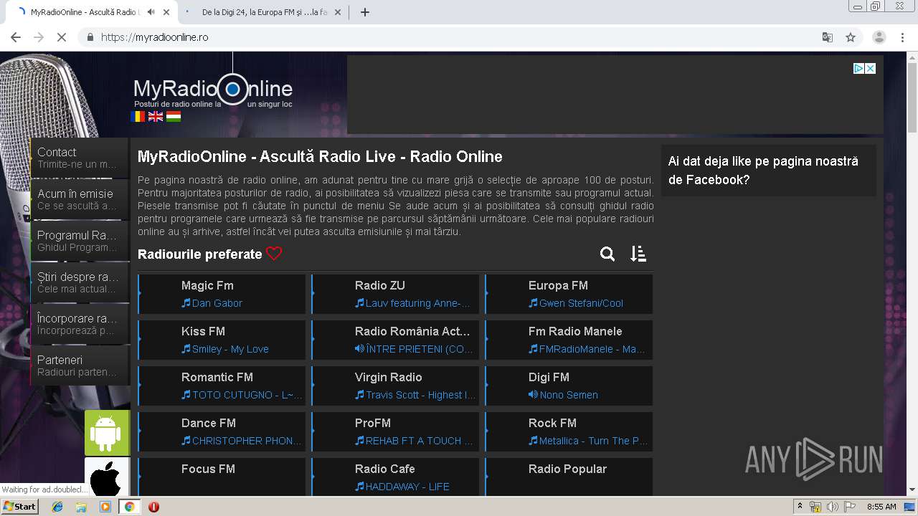Click the site lock icon in address bar
Screen dimensions: 918x516
click(90, 37)
